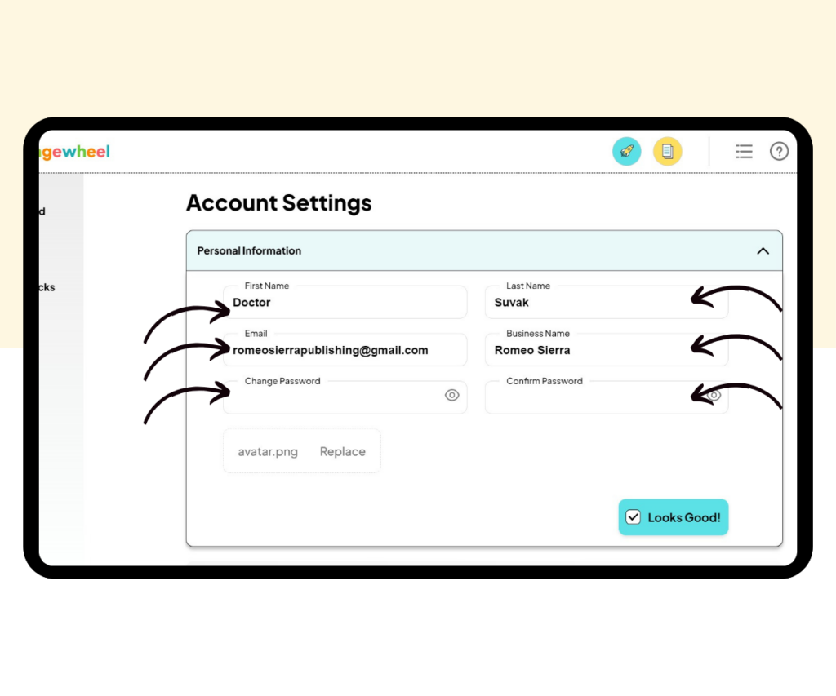Click the Looks Good! button
Image resolution: width=836 pixels, height=696 pixels.
(673, 516)
